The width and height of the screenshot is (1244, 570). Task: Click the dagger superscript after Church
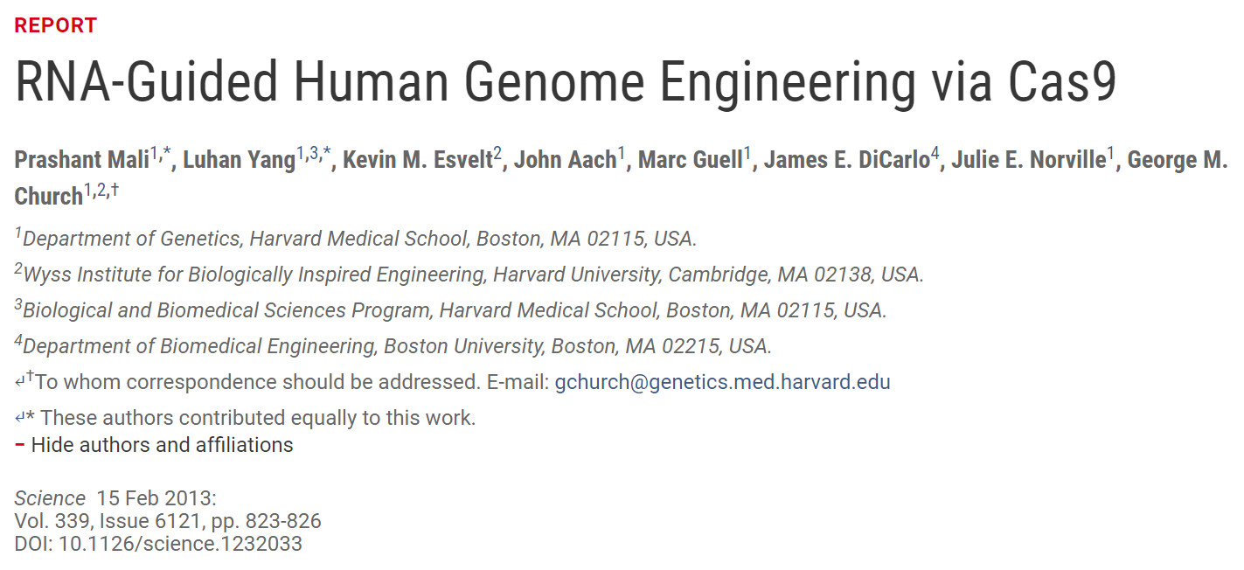coord(115,189)
